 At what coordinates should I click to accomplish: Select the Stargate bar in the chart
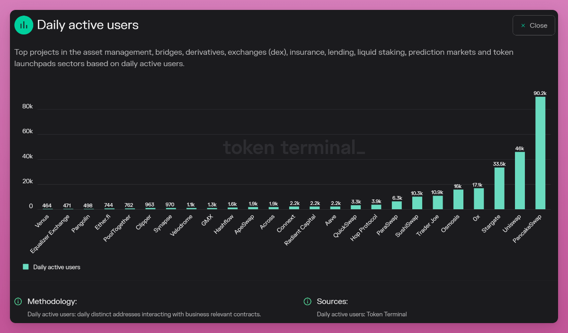click(499, 188)
